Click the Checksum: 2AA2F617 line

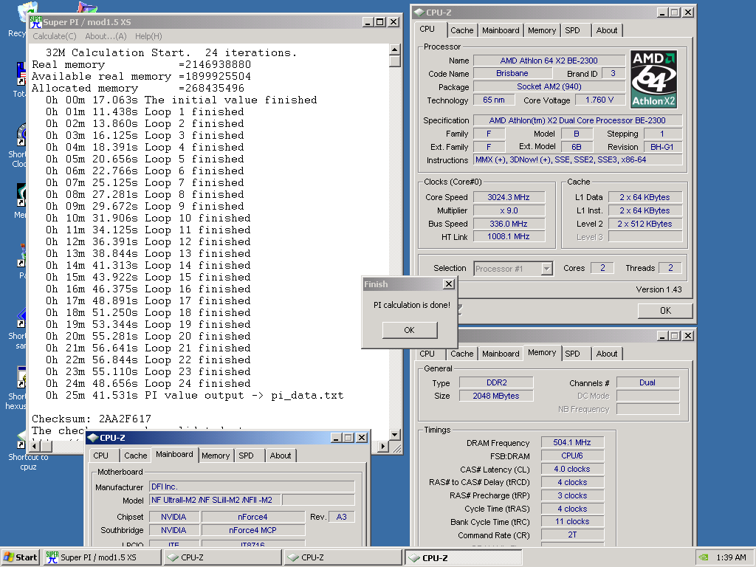tap(92, 419)
